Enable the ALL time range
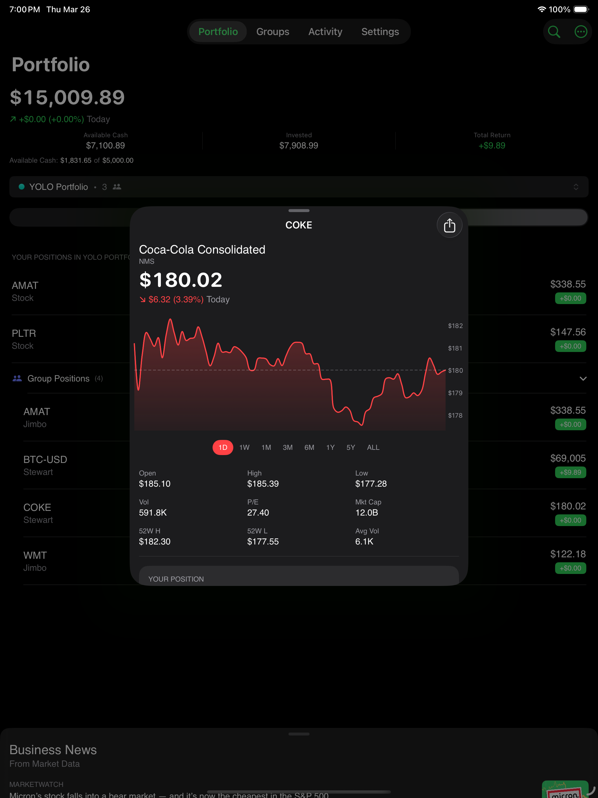The height and width of the screenshot is (798, 598). [373, 447]
